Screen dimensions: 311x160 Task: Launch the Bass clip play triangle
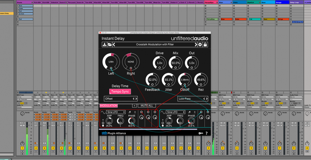pyautogui.click(x=263, y=19)
